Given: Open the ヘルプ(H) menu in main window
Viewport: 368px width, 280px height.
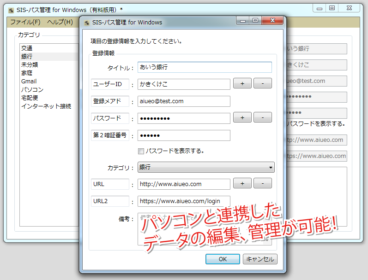Looking at the screenshot, I should pyautogui.click(x=60, y=22).
